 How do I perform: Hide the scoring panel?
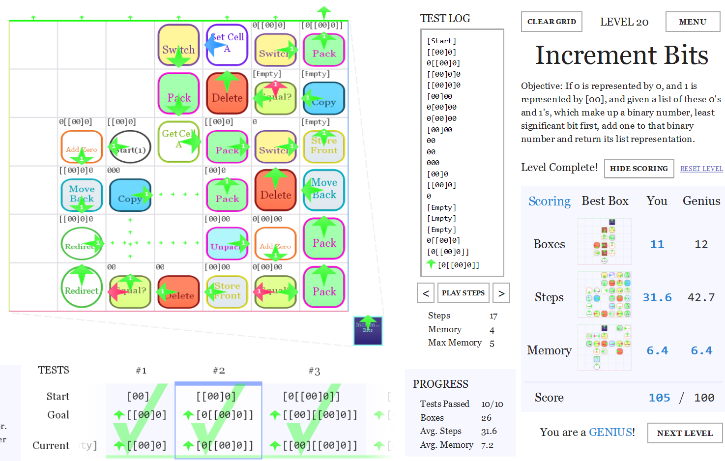tap(639, 169)
